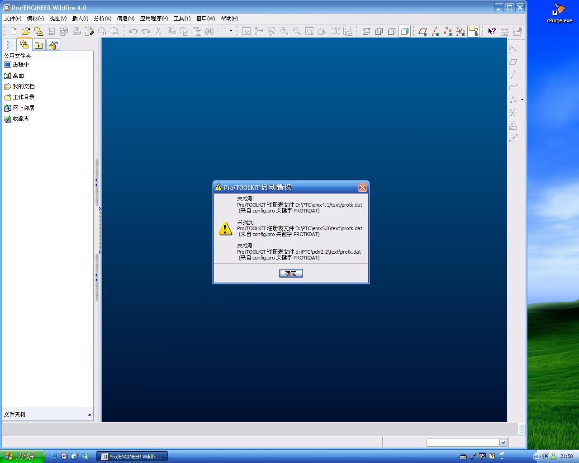Click the Undo arrow icon
Viewport: 579px width, 463px height.
(x=133, y=31)
